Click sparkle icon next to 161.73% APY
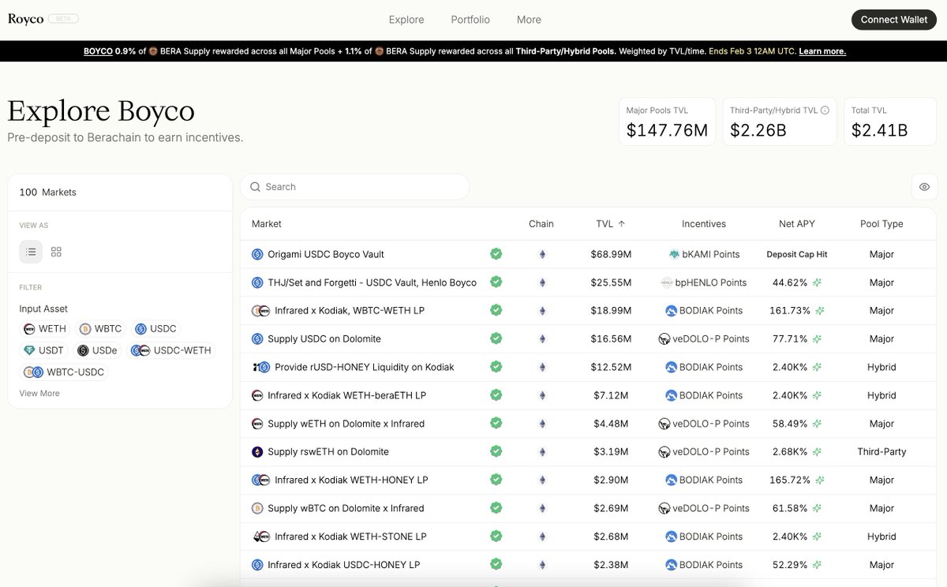Viewport: 947px width, 587px height. click(x=819, y=311)
